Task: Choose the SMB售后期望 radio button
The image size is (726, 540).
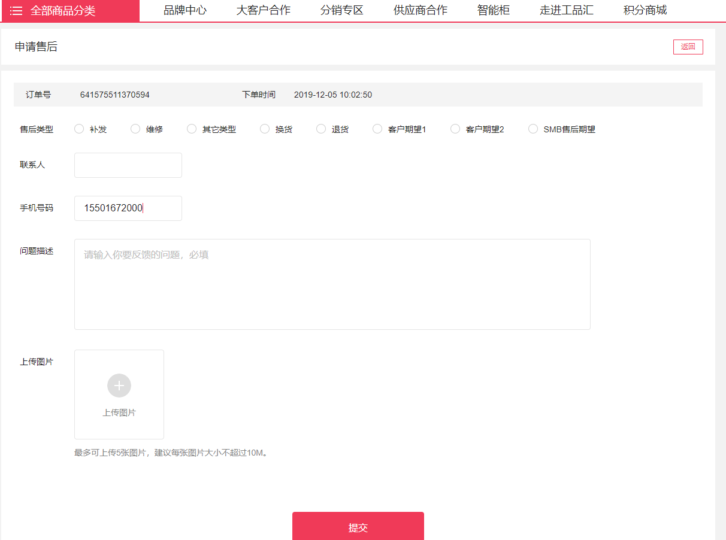Action: point(533,129)
